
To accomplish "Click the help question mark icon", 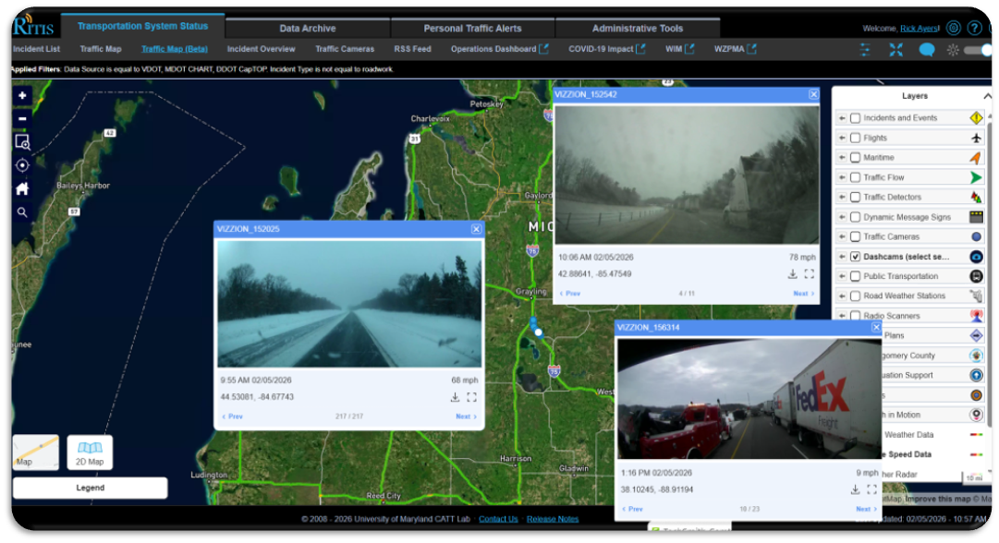I will click(x=974, y=28).
